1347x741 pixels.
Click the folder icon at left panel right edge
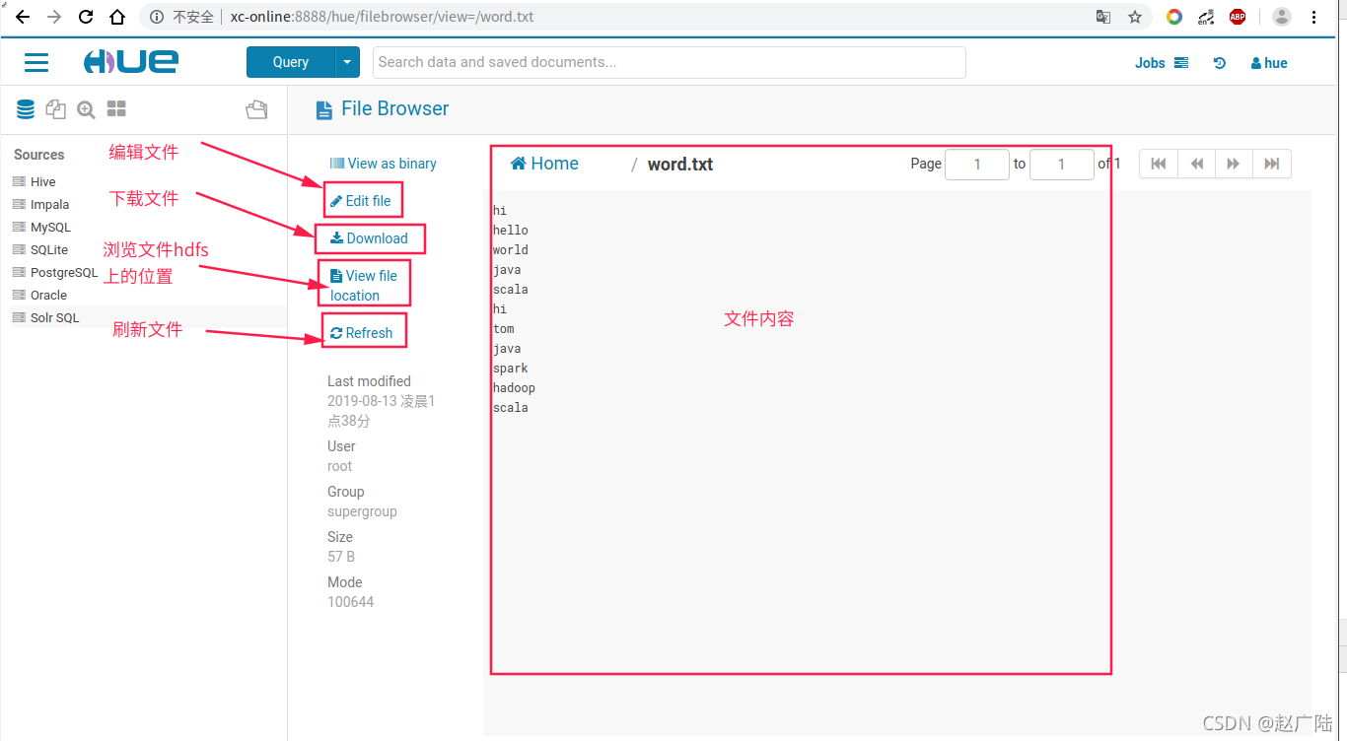pos(256,109)
